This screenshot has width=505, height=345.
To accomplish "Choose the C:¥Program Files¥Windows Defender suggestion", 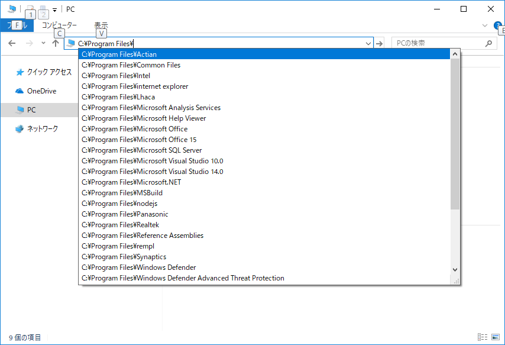I will pos(264,267).
